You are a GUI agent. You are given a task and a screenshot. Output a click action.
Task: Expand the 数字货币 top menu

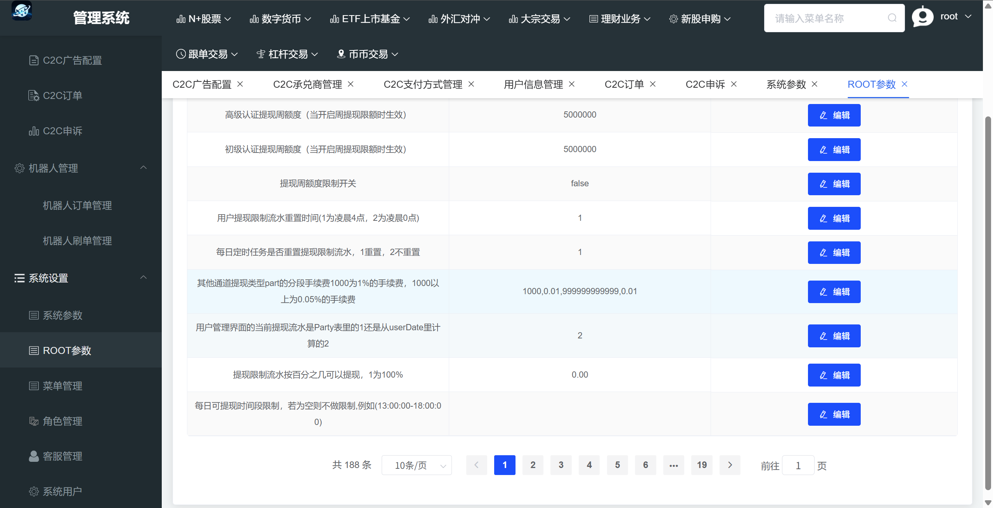280,19
